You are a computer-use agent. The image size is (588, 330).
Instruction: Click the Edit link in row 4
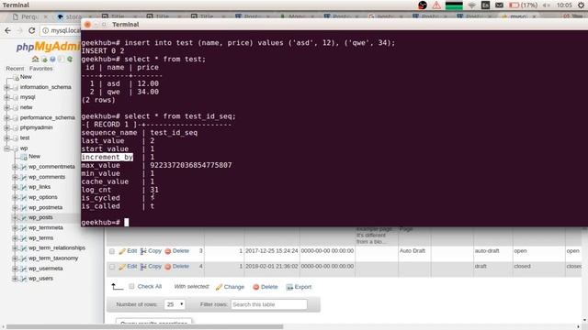132,267
